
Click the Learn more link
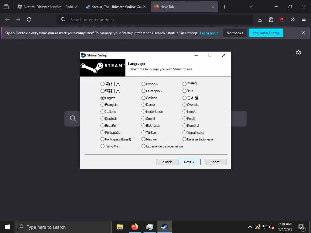(209, 33)
